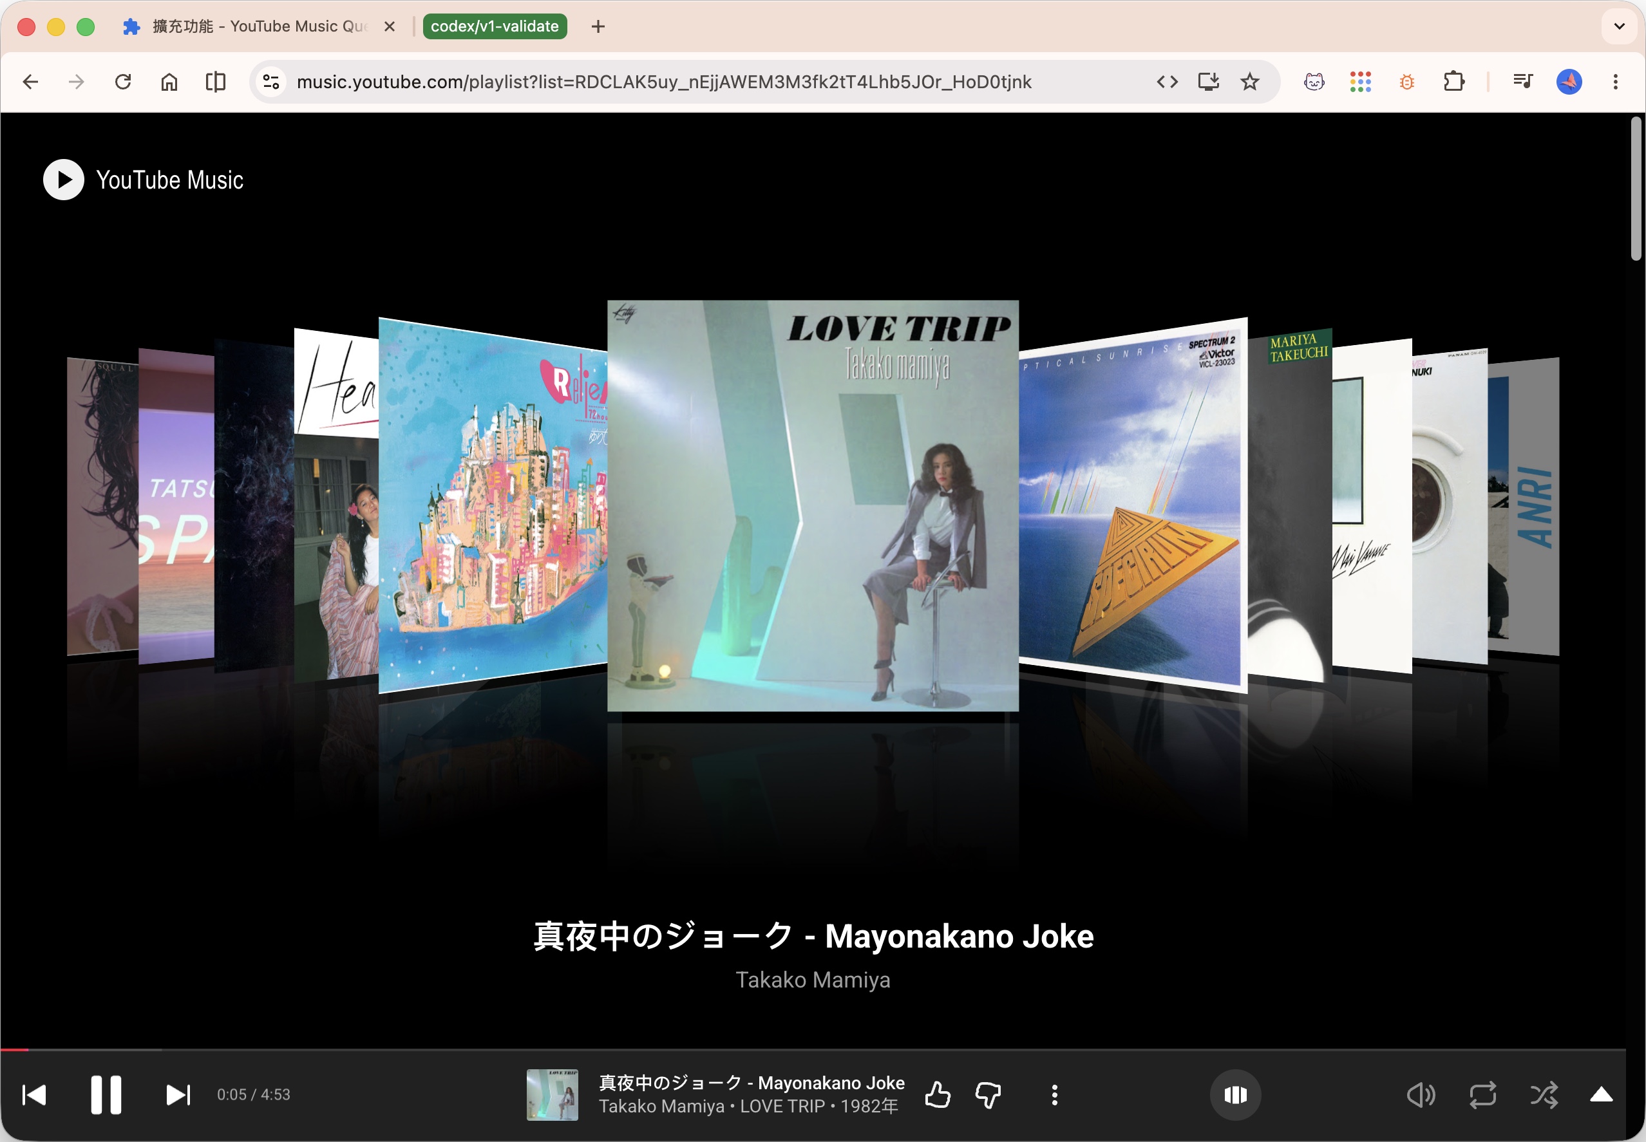Image resolution: width=1646 pixels, height=1142 pixels.
Task: Select the Spectrum 2 album cover
Action: [x=1133, y=505]
